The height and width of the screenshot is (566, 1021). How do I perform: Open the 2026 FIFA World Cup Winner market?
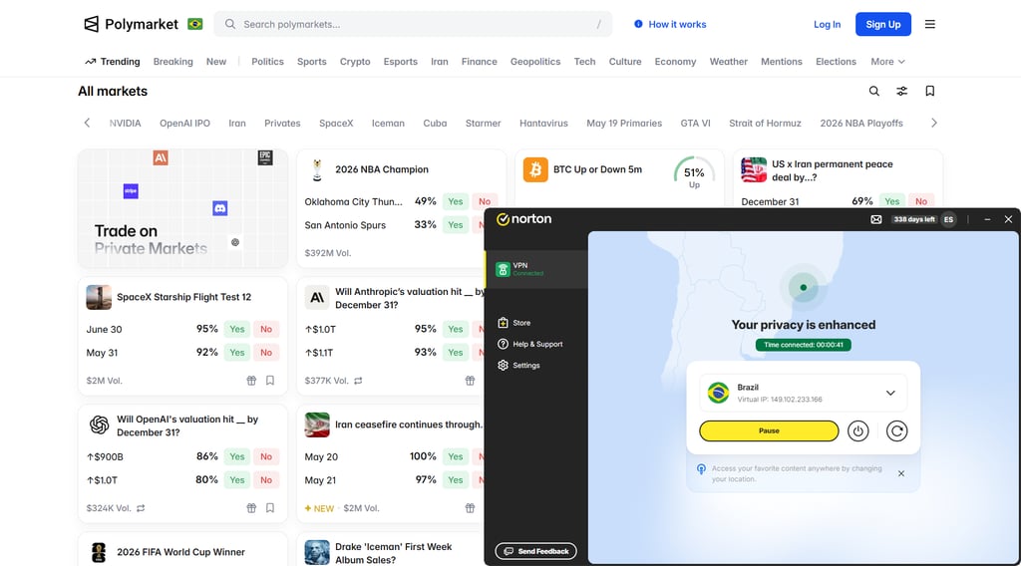click(x=181, y=552)
